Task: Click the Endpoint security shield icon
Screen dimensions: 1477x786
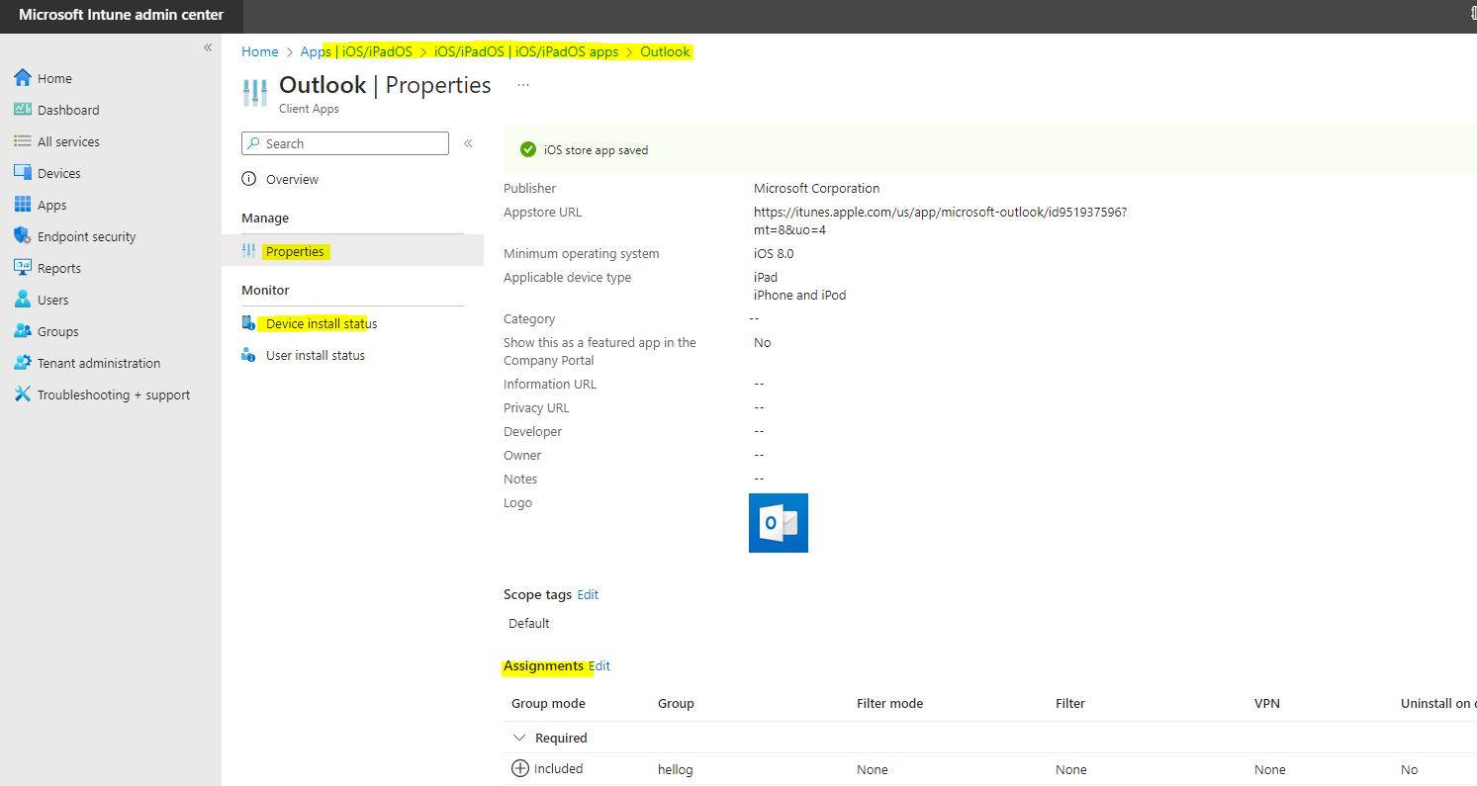Action: (x=23, y=236)
